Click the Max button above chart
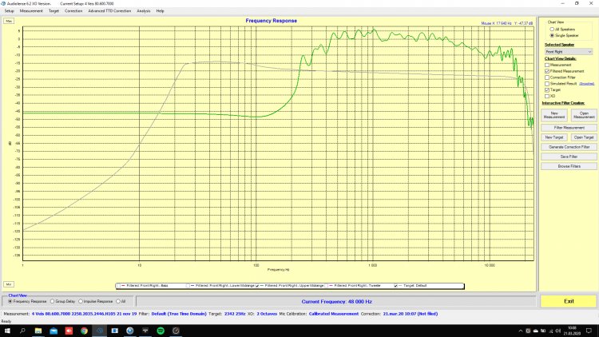The width and height of the screenshot is (599, 337). 9,21
